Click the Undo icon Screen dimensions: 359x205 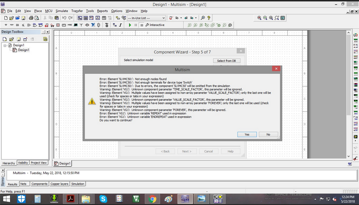64,18
